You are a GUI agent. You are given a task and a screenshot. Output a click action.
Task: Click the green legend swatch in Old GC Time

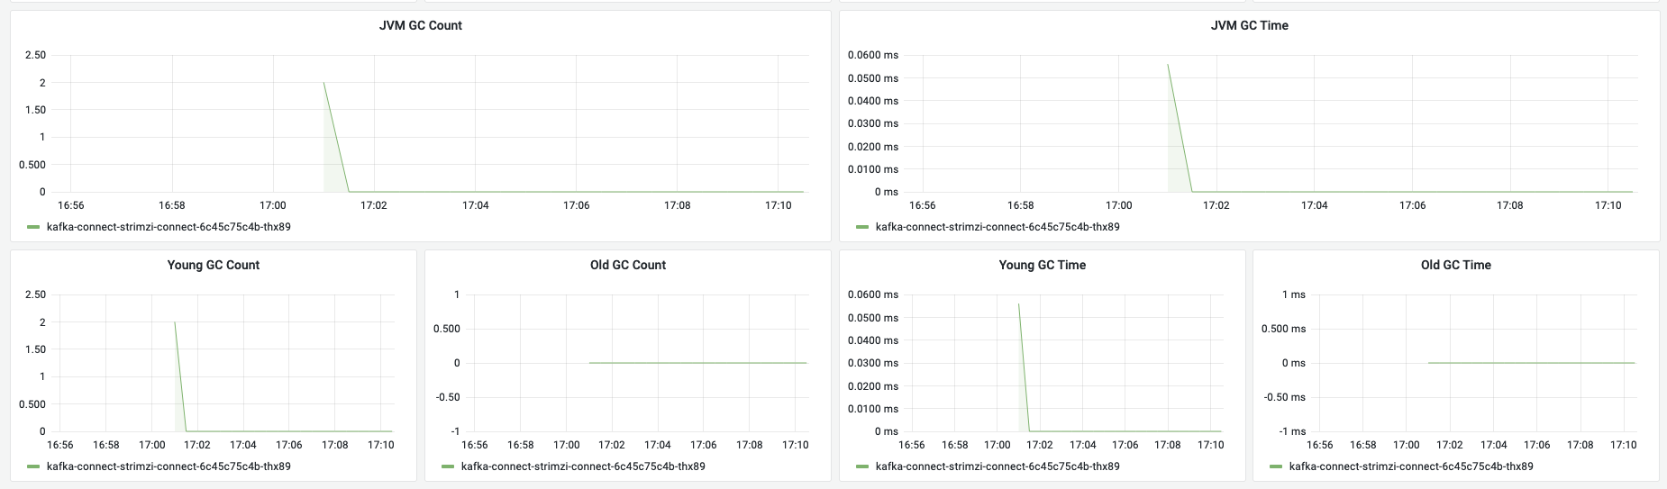(x=1276, y=466)
